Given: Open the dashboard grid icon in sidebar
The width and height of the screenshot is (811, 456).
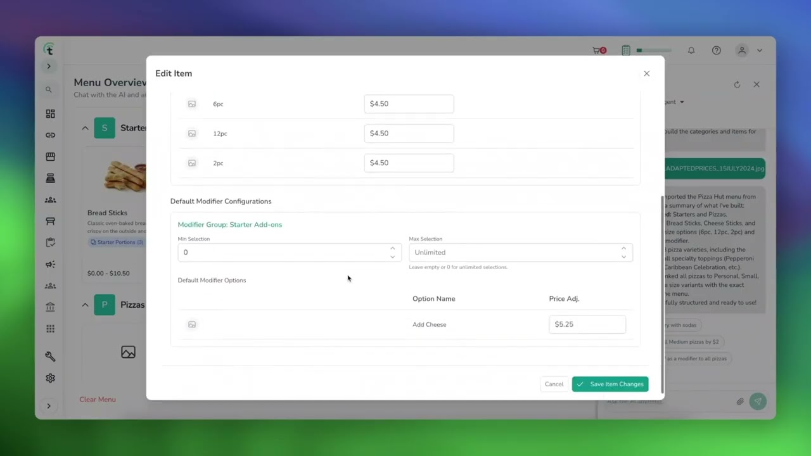Looking at the screenshot, I should click(50, 114).
